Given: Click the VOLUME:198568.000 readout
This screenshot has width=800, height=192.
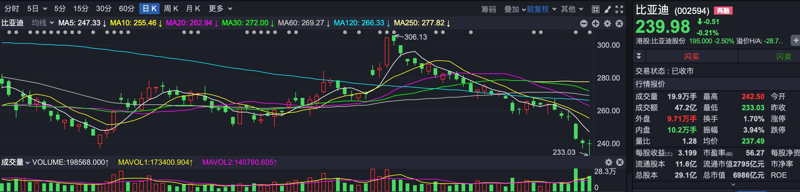Looking at the screenshot, I should click(x=70, y=162).
